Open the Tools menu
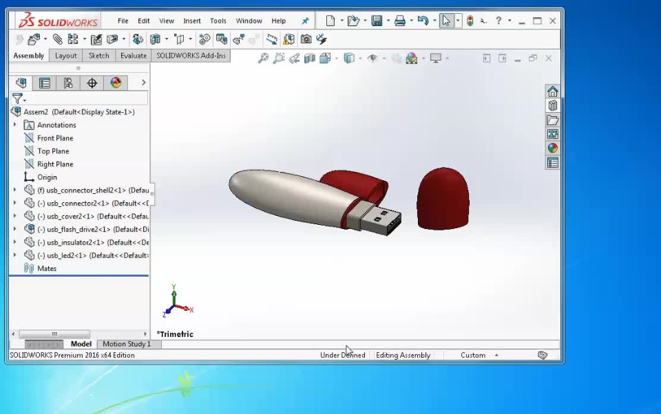Image resolution: width=661 pixels, height=414 pixels. click(x=218, y=21)
